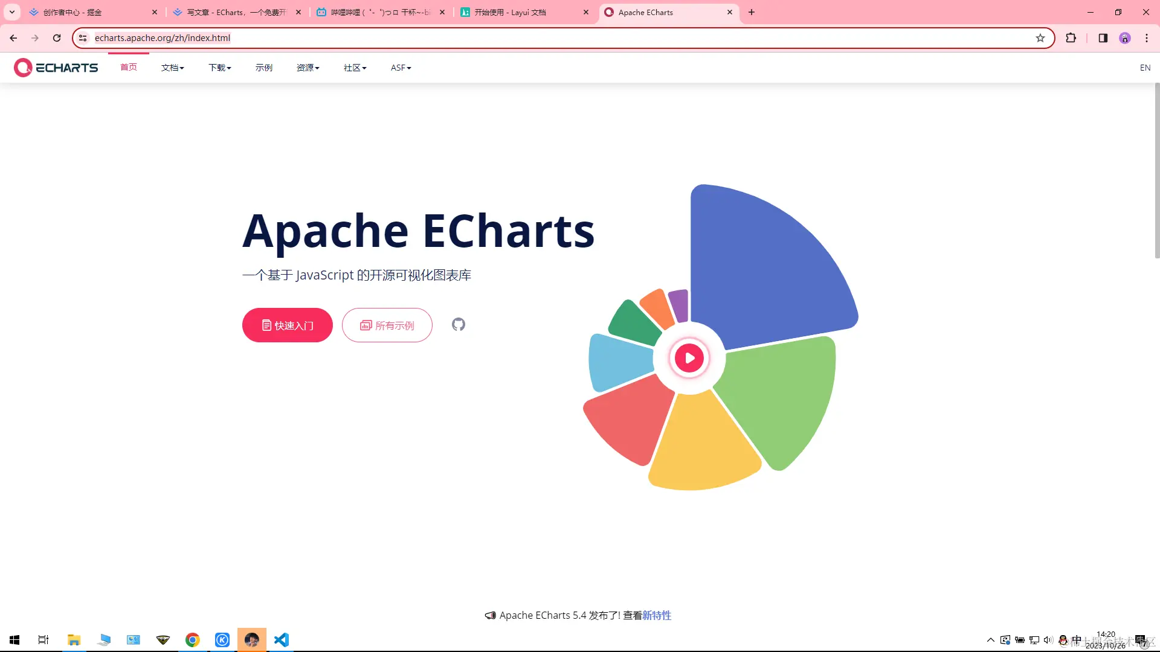The height and width of the screenshot is (652, 1160).
Task: Open the taskbar clock showing 14:20
Action: tap(1106, 640)
